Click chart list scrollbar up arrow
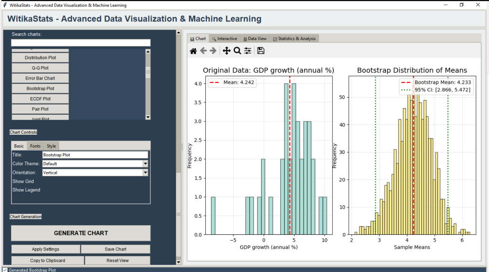The height and width of the screenshot is (272, 489). (148, 51)
